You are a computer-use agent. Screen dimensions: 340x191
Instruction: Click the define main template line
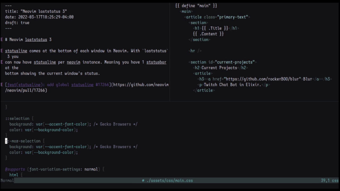[x=196, y=6]
